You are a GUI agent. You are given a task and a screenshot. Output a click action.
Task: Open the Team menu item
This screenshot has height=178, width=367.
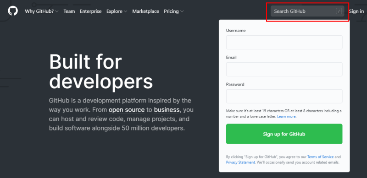click(x=69, y=11)
